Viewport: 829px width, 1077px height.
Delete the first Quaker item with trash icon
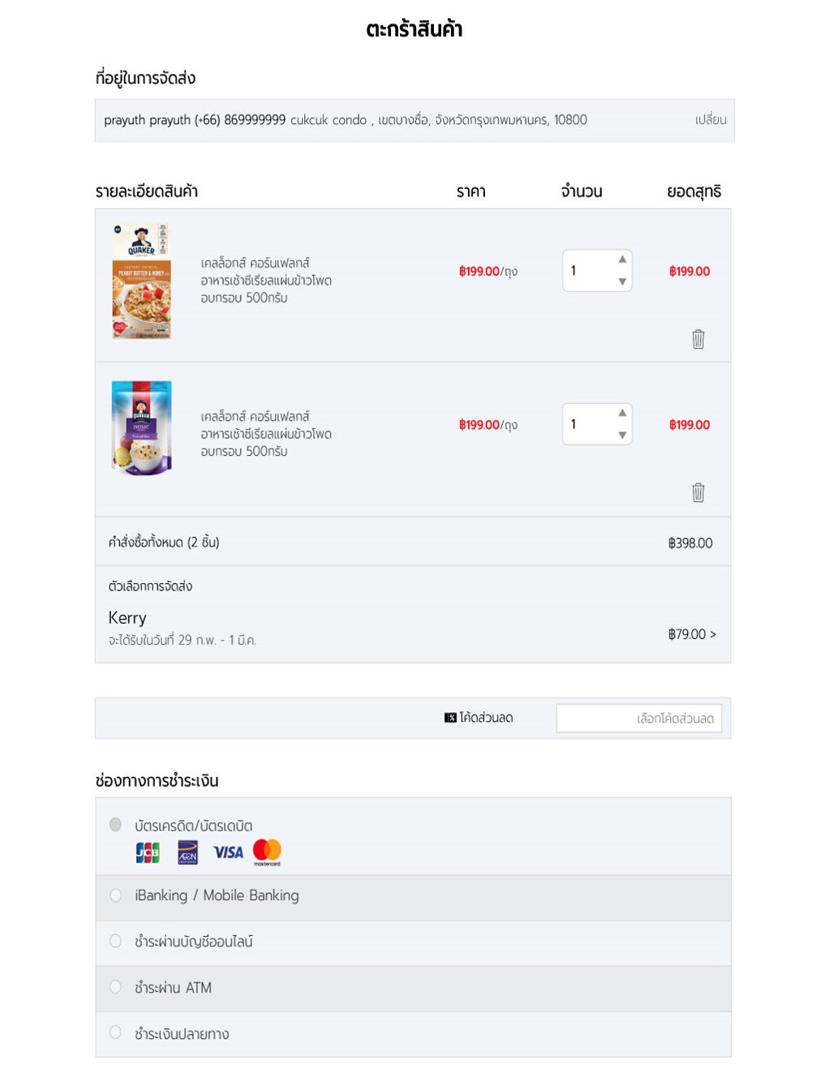point(698,339)
